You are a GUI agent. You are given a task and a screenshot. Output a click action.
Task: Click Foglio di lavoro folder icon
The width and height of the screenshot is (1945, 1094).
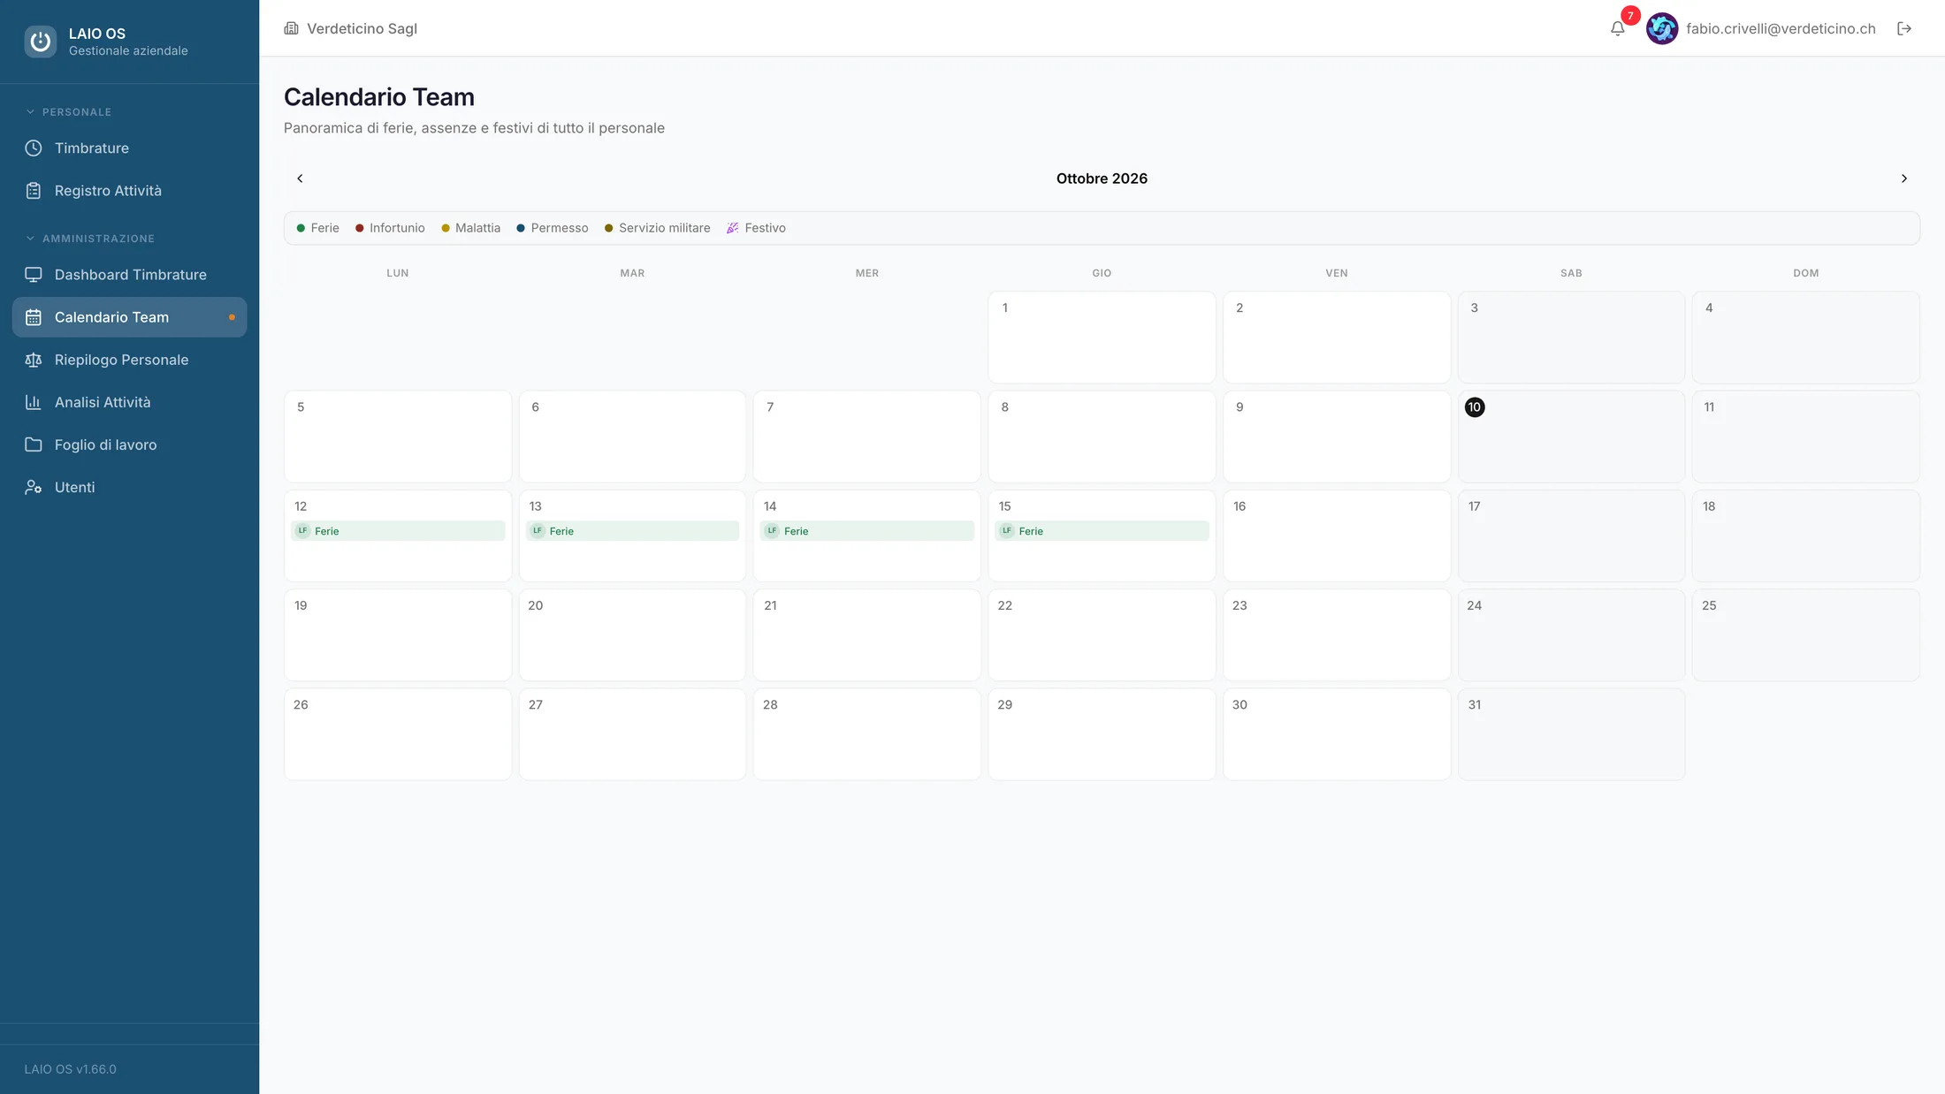(34, 444)
